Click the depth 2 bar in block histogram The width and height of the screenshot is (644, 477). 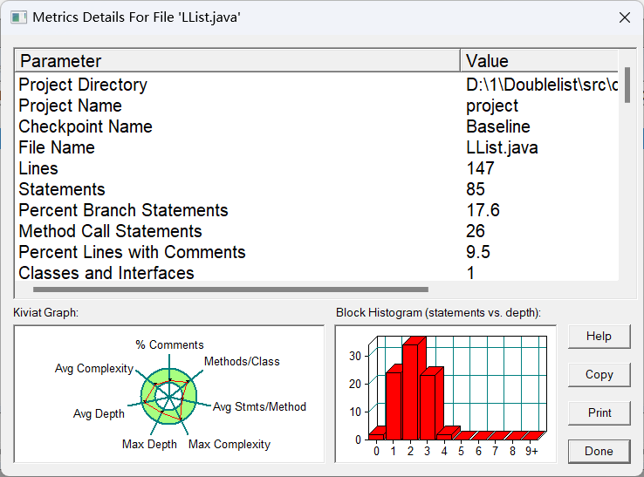[411, 392]
